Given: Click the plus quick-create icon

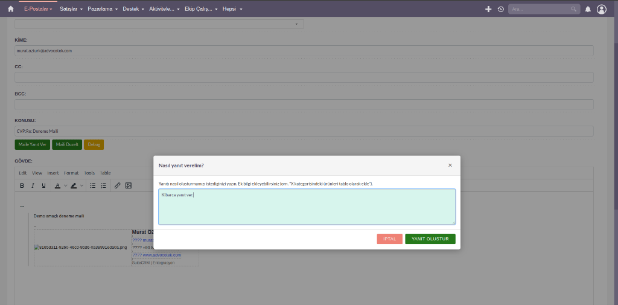Looking at the screenshot, I should [x=488, y=9].
